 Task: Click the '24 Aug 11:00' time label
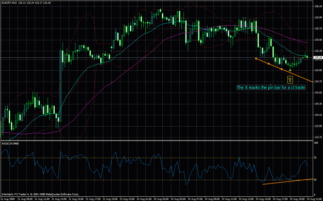[229, 199]
